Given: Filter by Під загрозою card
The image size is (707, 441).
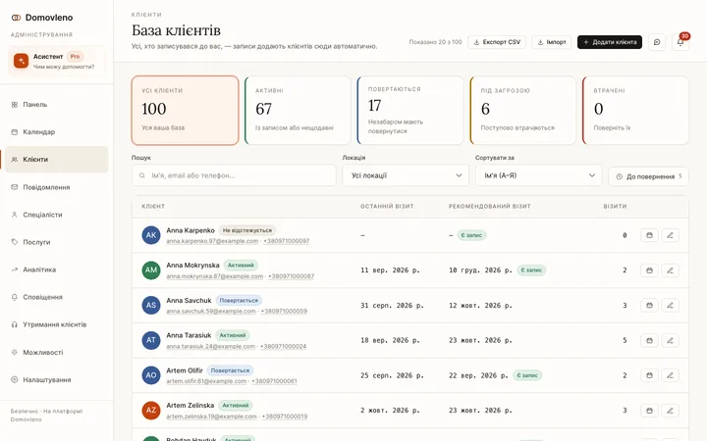Looking at the screenshot, I should click(523, 110).
